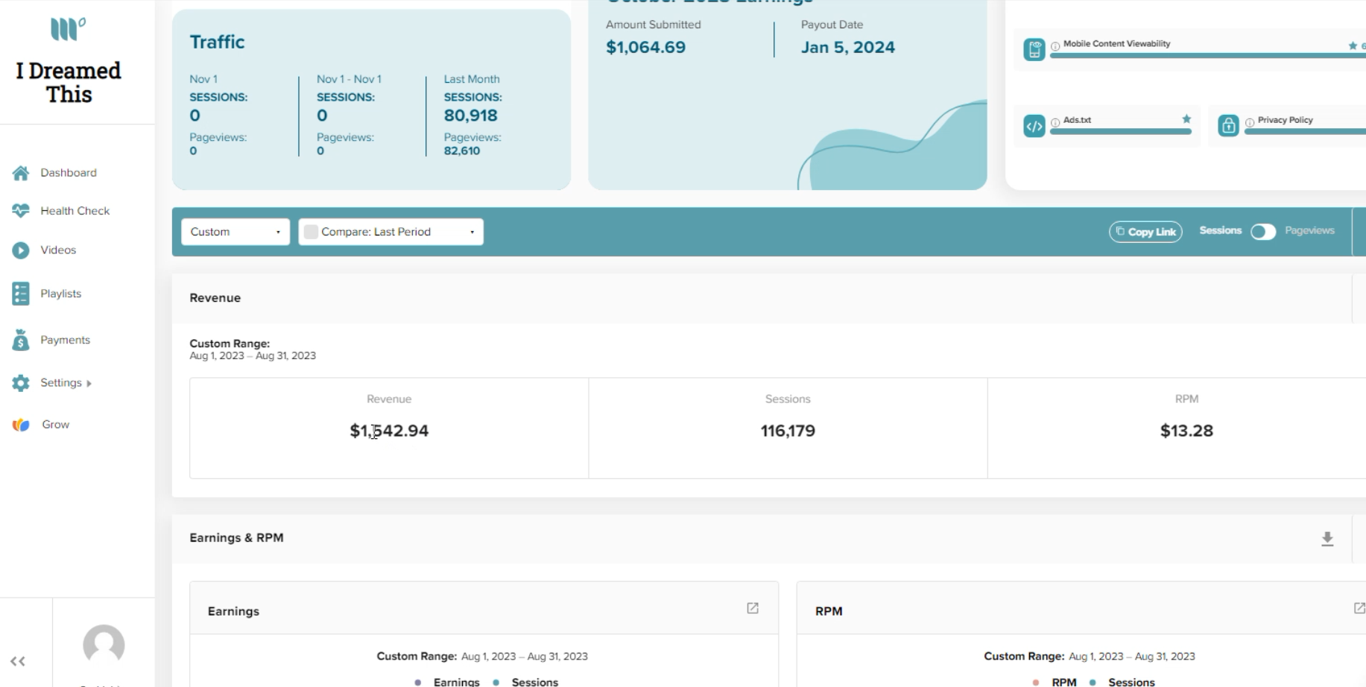Enable the Compare checkbox
1366x687 pixels.
311,232
